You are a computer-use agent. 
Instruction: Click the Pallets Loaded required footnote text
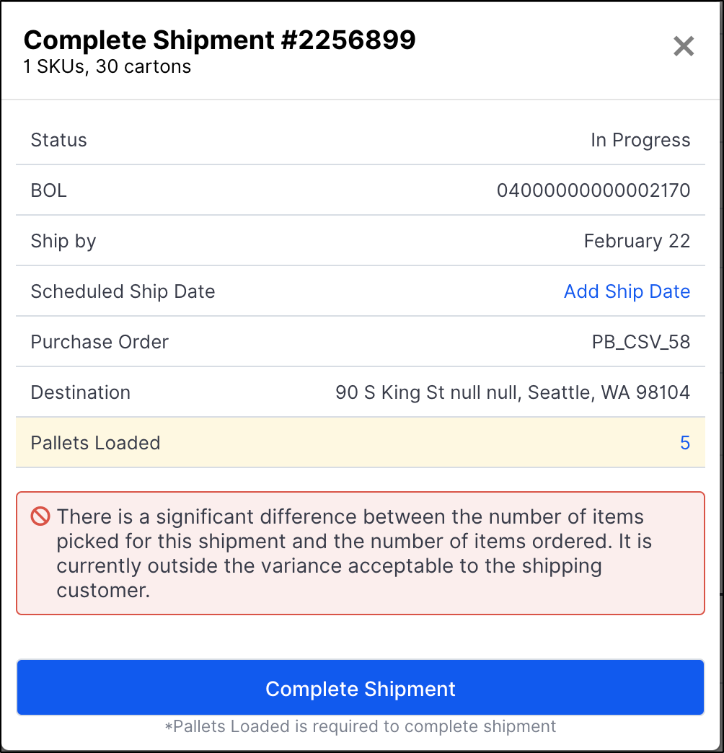tap(361, 726)
